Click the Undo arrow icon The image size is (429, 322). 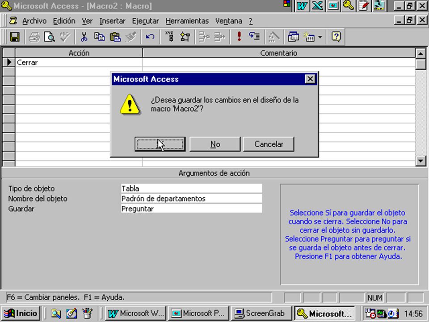[150, 37]
